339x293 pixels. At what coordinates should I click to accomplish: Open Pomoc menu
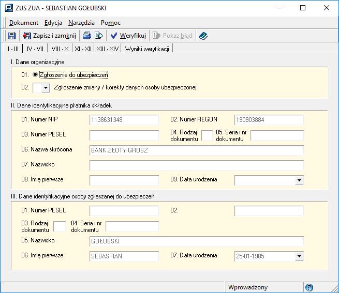(x=110, y=23)
